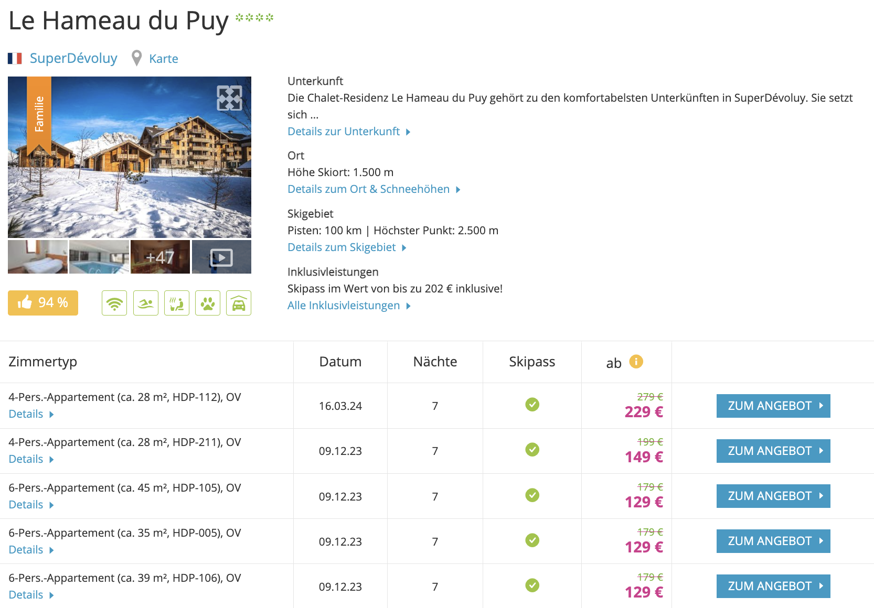Click ZUM ANGEBOT for HDP-105 row

click(773, 496)
